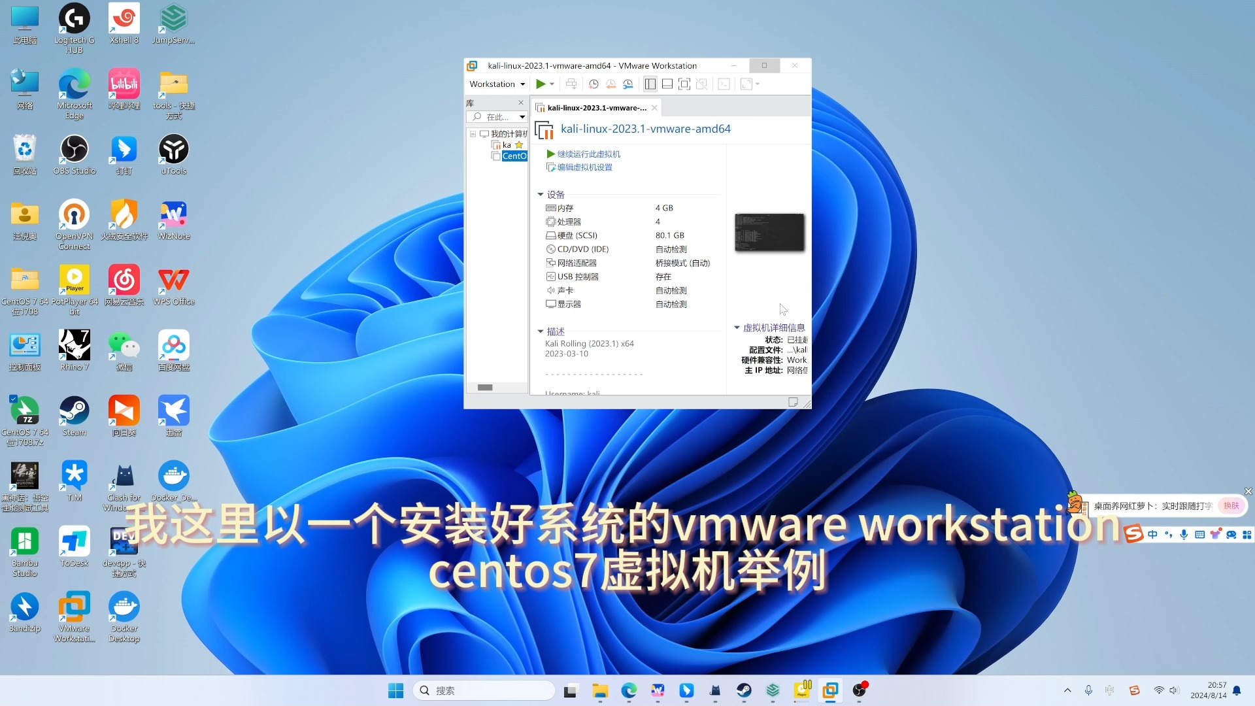Open VMware Workstation desktop shortcut
Viewport: 1255px width, 706px height.
pyautogui.click(x=75, y=617)
